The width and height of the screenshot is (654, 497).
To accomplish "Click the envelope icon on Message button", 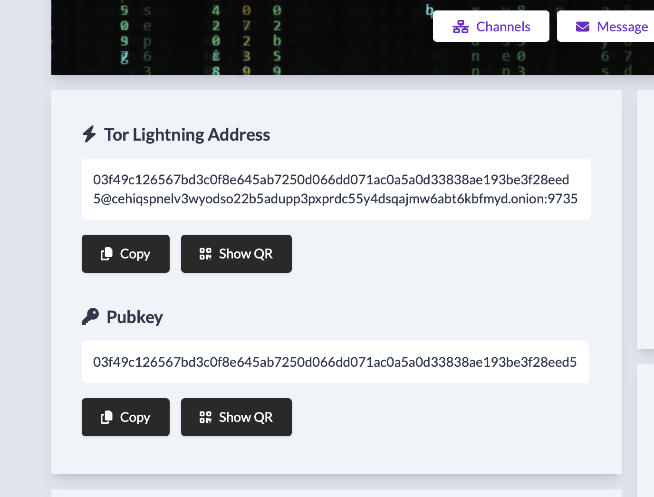I will pos(582,27).
